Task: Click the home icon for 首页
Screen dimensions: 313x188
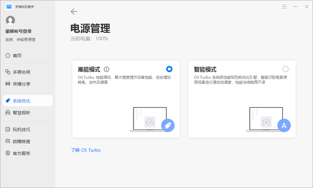Action: click(x=8, y=55)
